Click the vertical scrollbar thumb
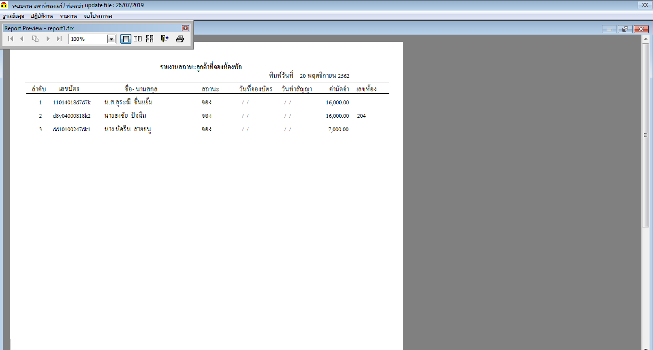 646,135
